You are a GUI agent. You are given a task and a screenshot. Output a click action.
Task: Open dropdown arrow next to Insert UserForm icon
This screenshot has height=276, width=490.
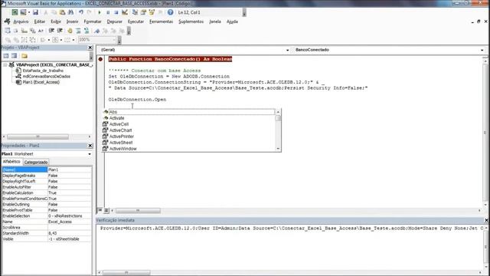click(x=29, y=12)
